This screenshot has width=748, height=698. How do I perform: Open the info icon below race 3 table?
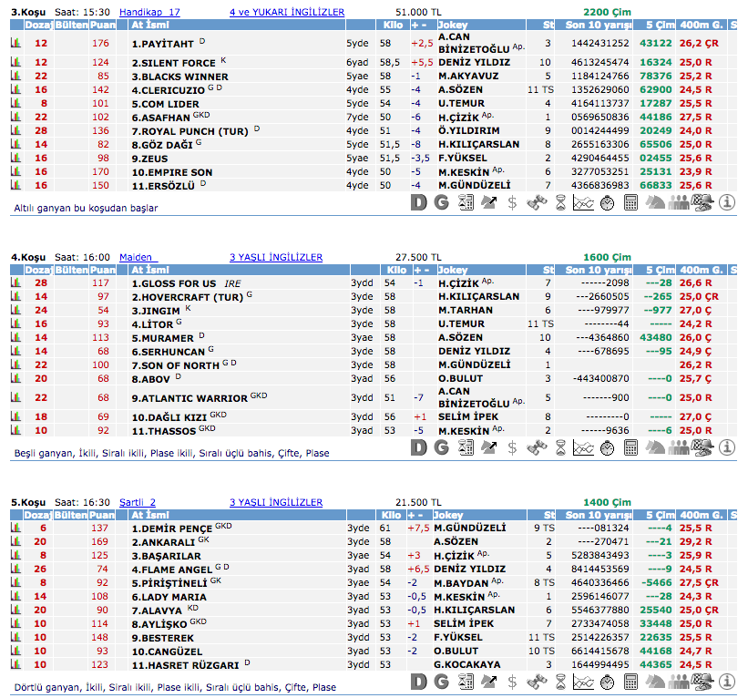point(726,203)
